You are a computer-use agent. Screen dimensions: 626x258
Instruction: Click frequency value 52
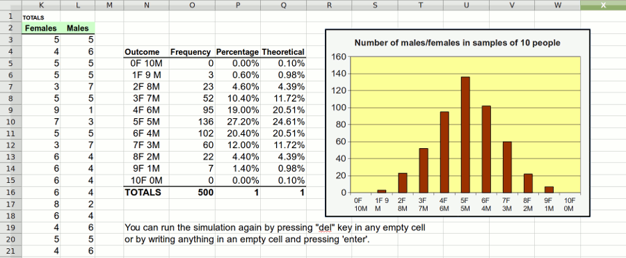209,98
